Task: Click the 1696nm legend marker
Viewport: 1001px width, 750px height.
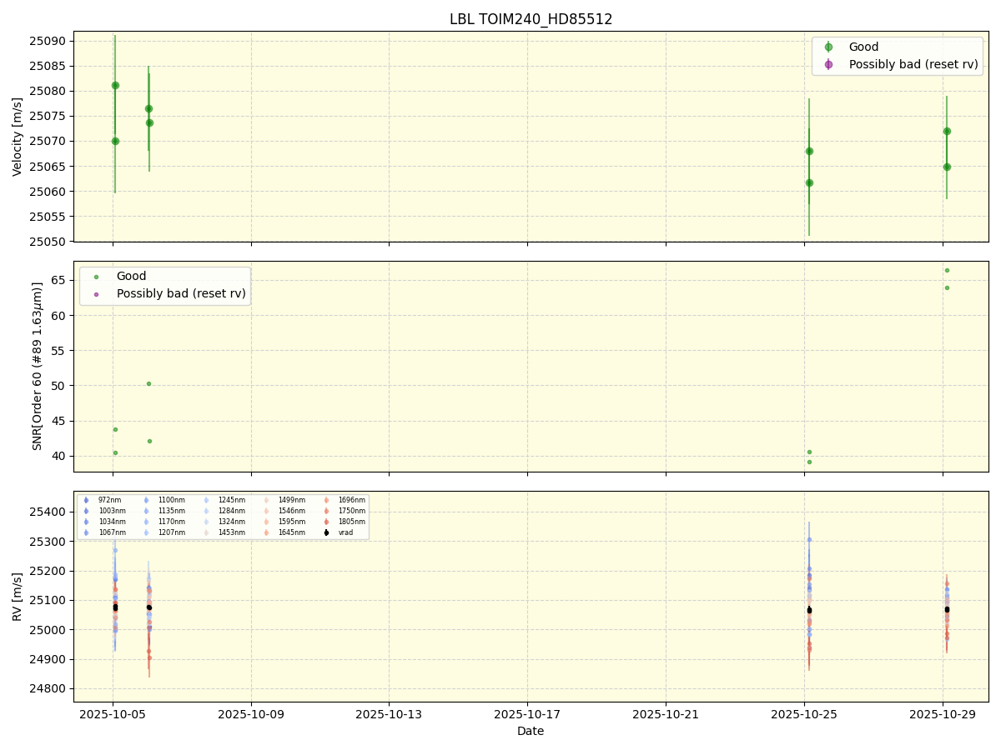Action: 326,500
